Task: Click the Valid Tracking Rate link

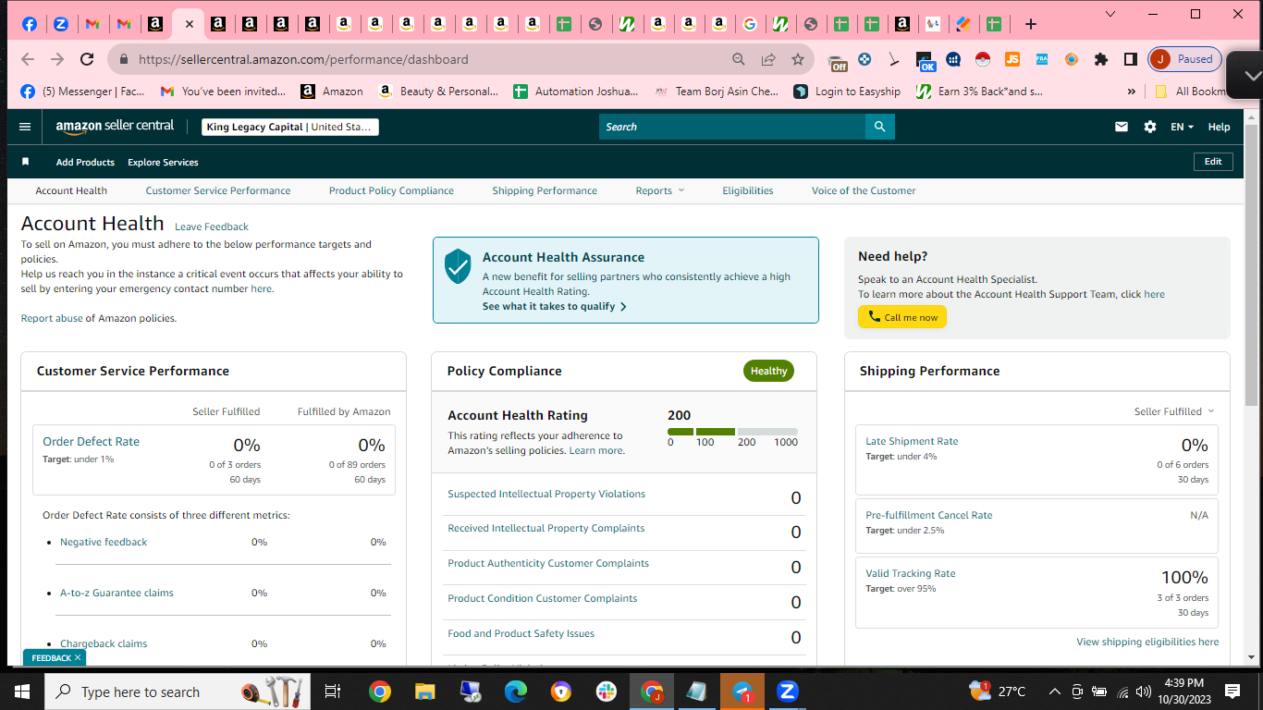Action: (911, 573)
